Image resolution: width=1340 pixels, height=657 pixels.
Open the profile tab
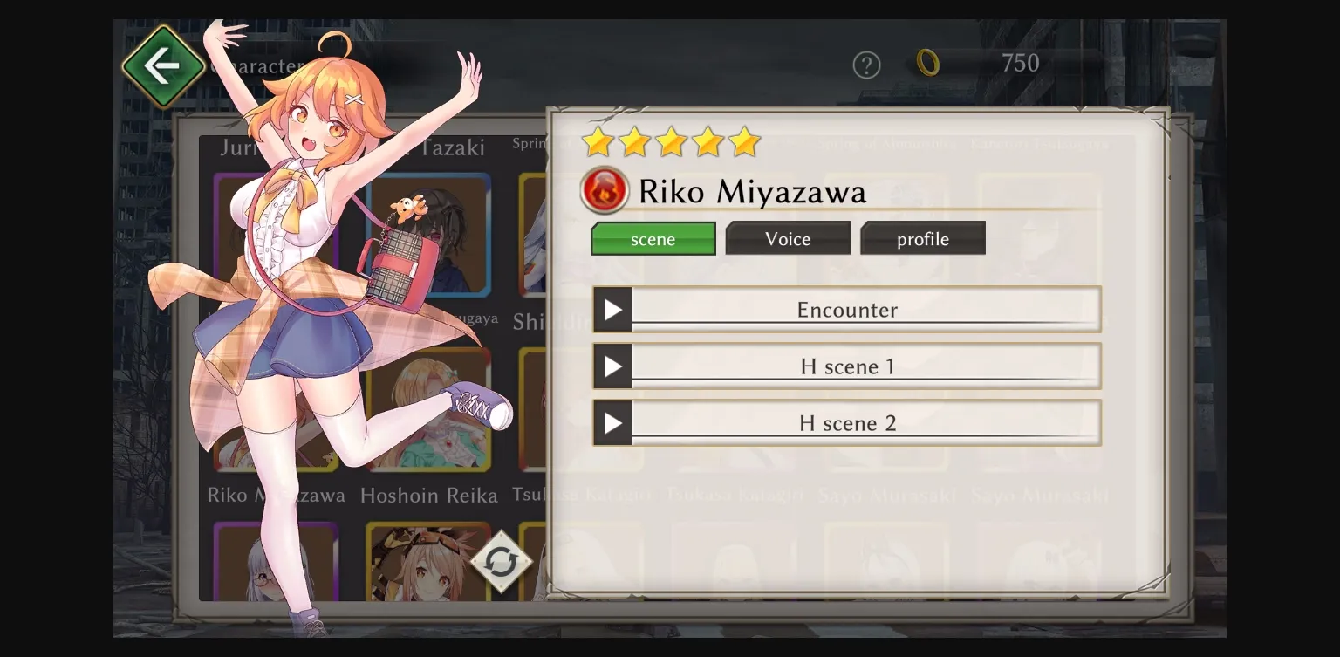[x=923, y=238]
